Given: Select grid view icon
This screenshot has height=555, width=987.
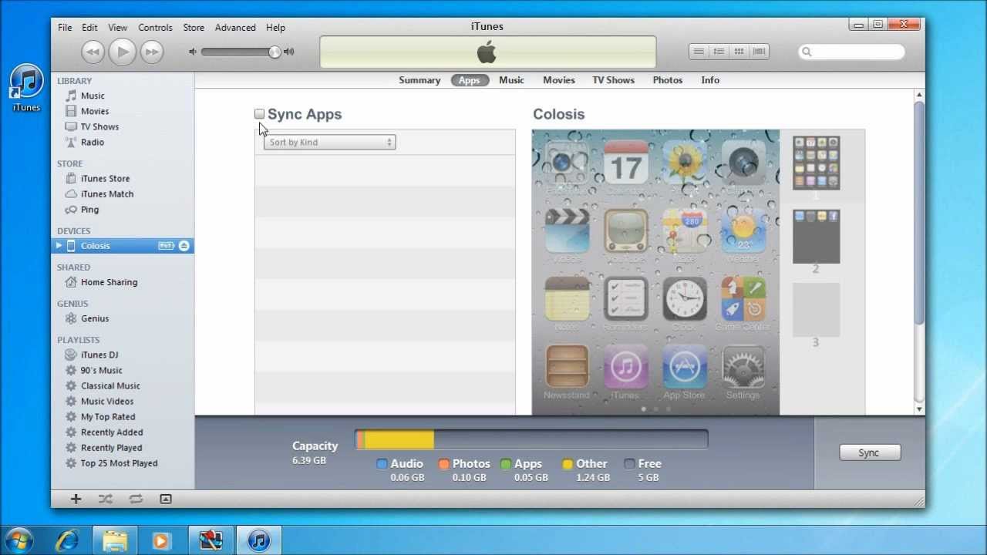Looking at the screenshot, I should click(739, 52).
